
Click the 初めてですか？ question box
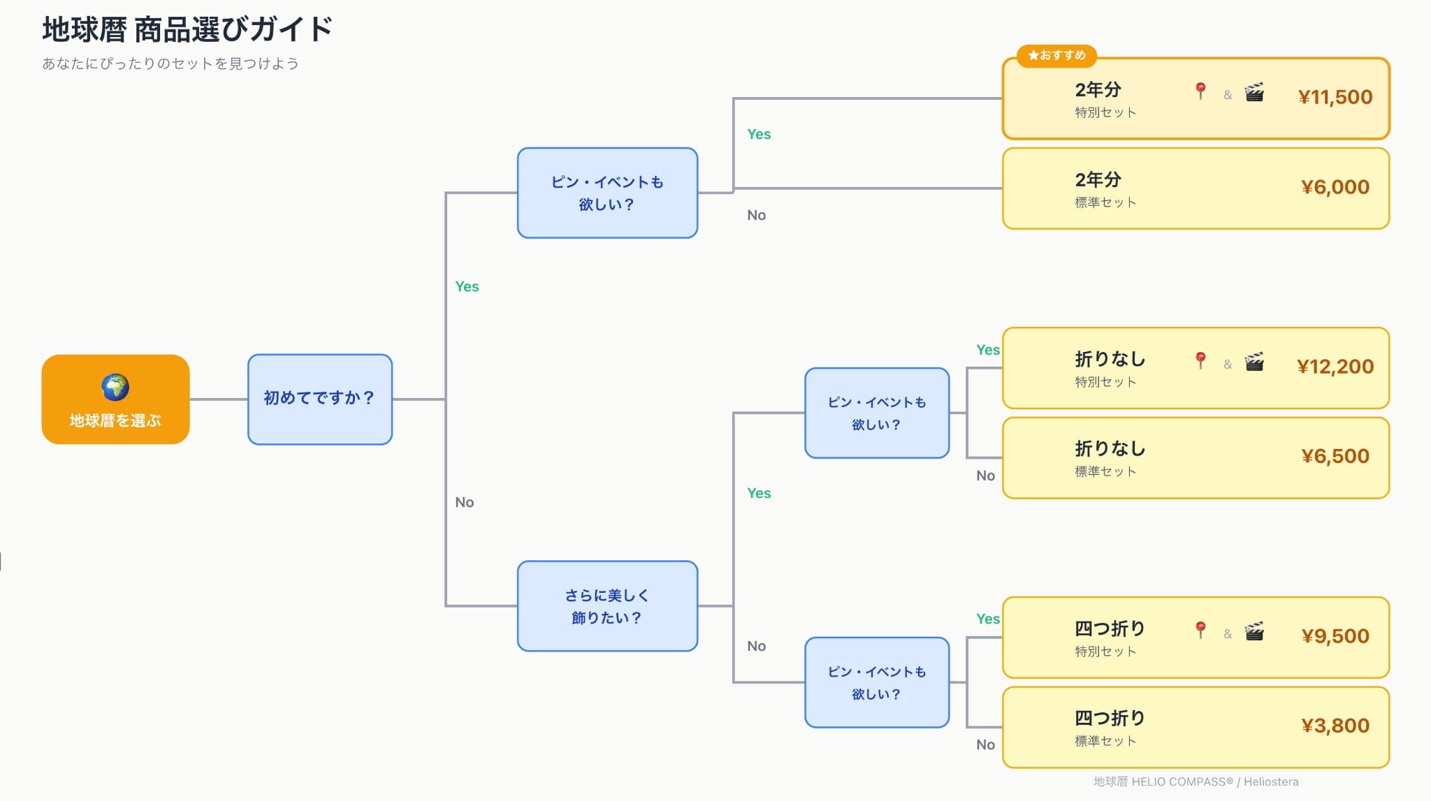click(319, 399)
